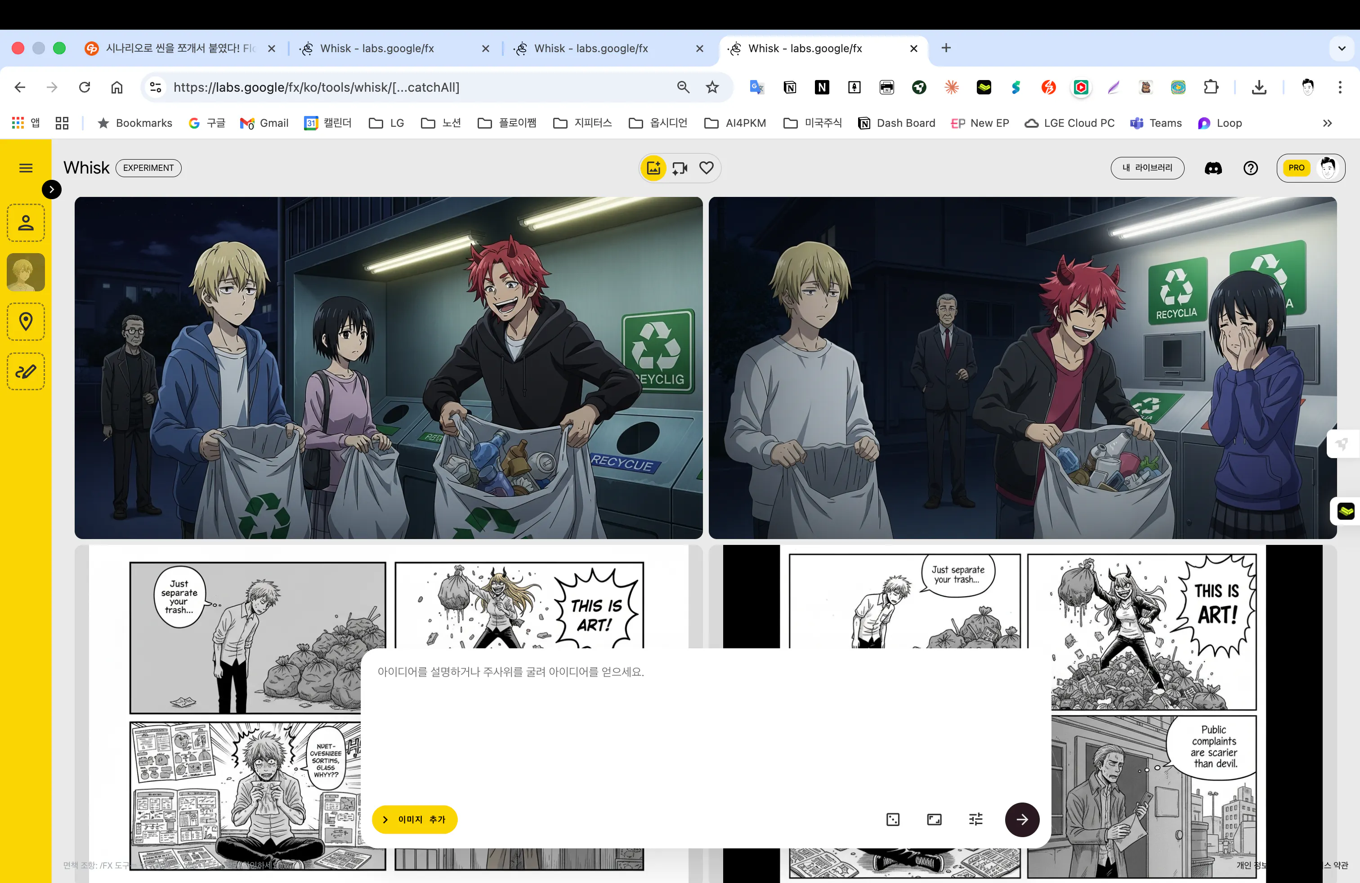Open the tab list dropdown arrow

1342,49
